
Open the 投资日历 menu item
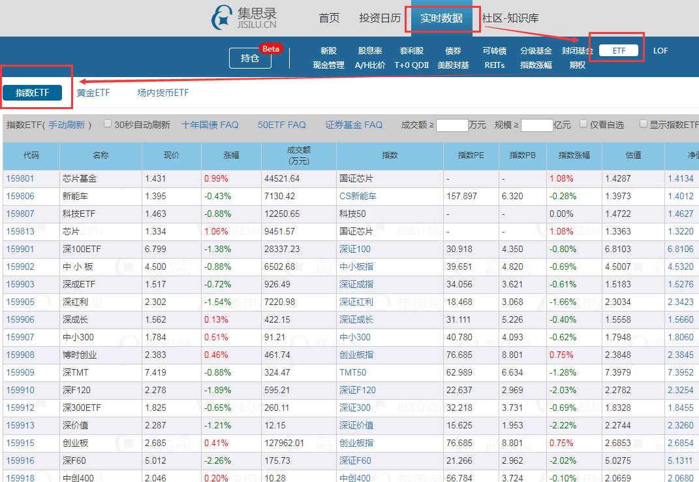[381, 18]
